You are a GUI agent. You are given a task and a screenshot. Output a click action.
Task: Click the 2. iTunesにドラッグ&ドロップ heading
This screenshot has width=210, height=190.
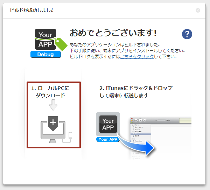click(136, 92)
